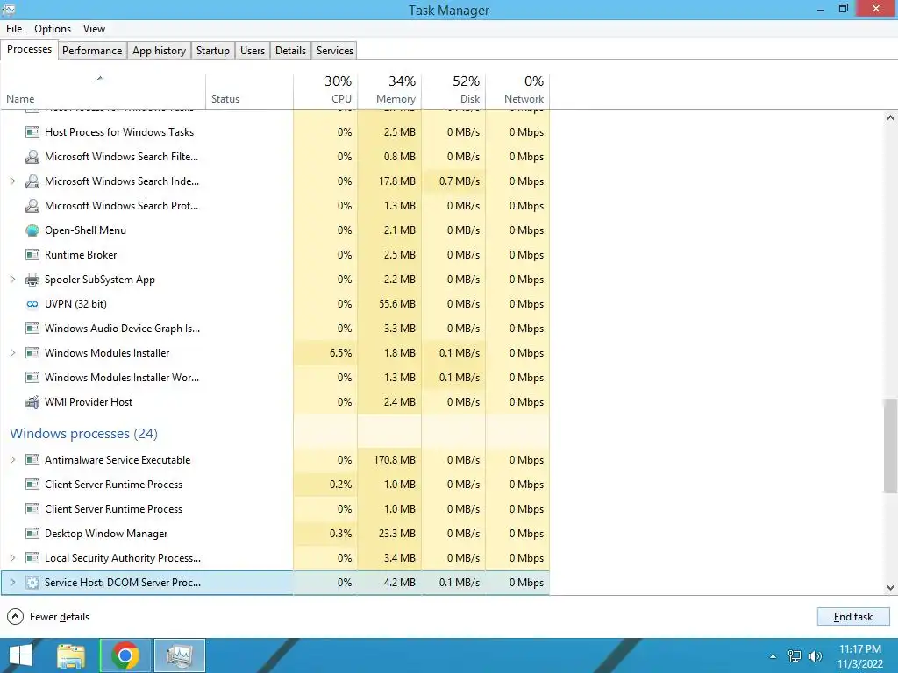Image resolution: width=898 pixels, height=673 pixels.
Task: Click the 6.5% CPU value
Action: click(x=341, y=353)
